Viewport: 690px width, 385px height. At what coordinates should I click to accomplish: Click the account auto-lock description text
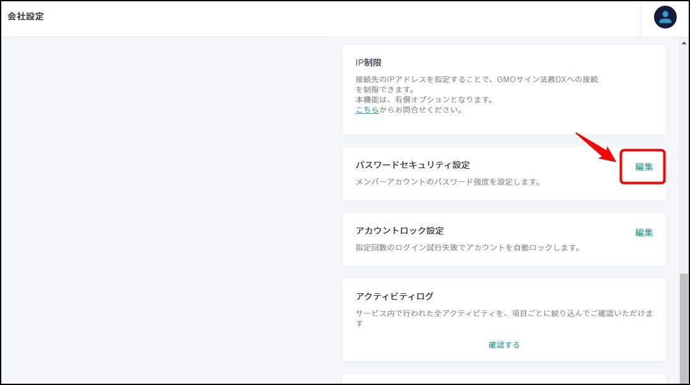[x=467, y=248]
